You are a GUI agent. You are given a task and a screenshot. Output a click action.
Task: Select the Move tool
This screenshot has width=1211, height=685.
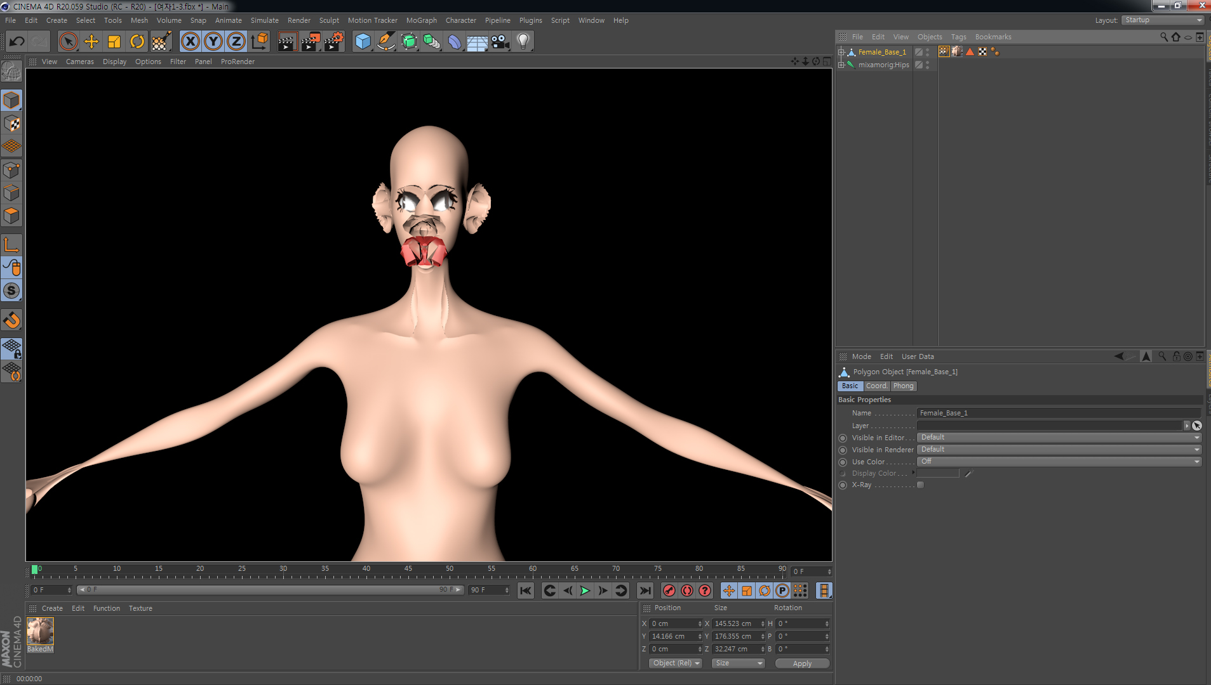point(91,42)
